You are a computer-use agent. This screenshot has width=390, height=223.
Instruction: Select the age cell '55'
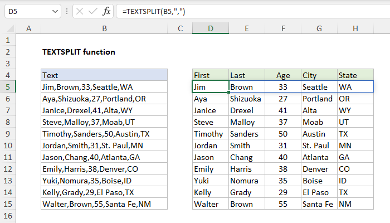[x=283, y=204]
